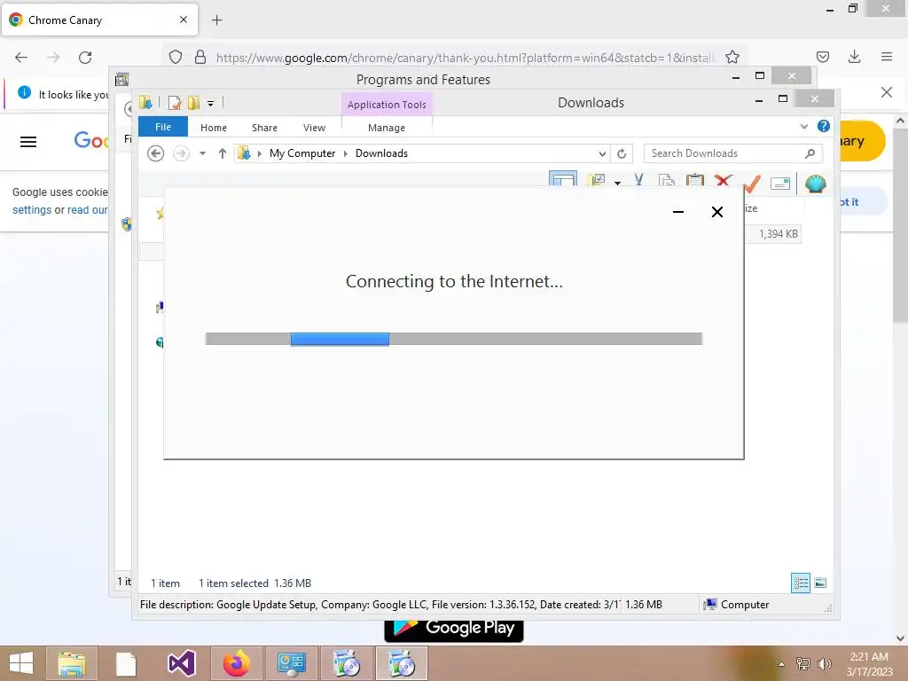Dismiss the Firefox notification bar

point(886,92)
